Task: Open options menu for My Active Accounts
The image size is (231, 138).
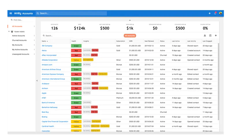Action: coord(34,50)
